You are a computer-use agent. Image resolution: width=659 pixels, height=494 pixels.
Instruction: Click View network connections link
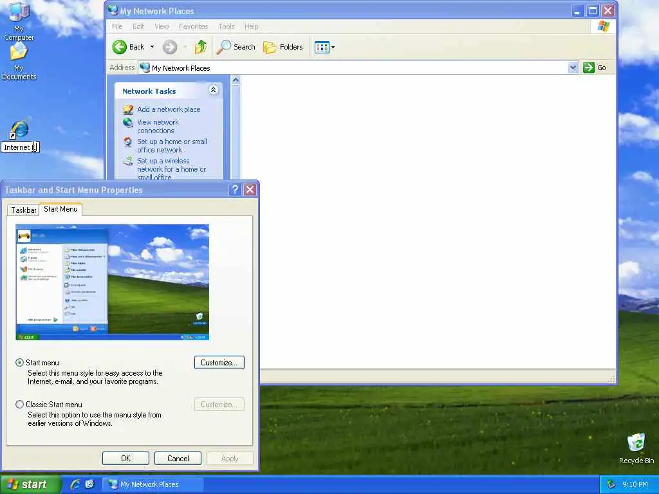(x=158, y=127)
